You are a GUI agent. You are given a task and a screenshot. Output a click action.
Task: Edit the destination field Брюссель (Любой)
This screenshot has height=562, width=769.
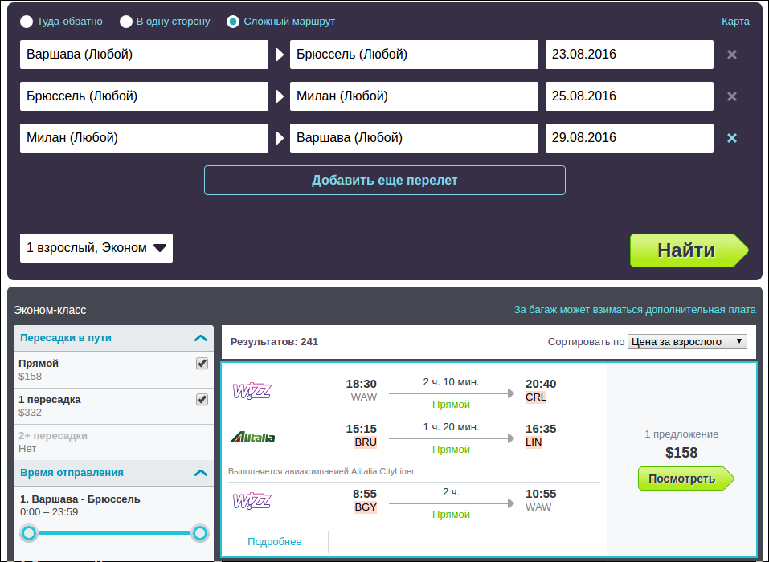click(414, 55)
